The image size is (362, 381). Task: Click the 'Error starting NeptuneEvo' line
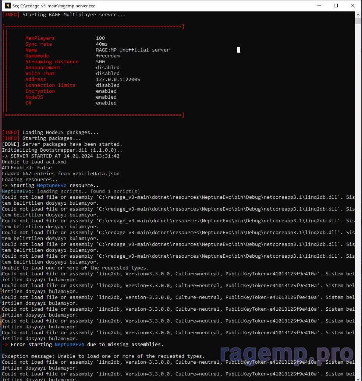pyautogui.click(x=83, y=345)
